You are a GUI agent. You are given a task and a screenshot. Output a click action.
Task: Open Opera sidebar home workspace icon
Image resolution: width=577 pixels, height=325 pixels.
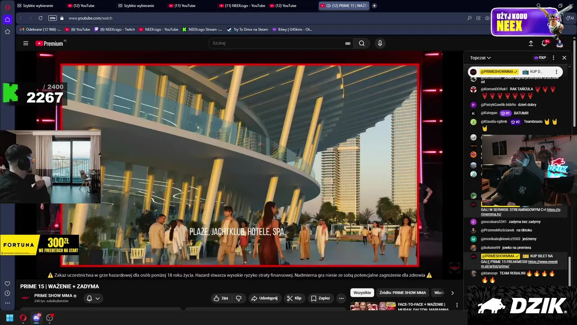pos(7,19)
